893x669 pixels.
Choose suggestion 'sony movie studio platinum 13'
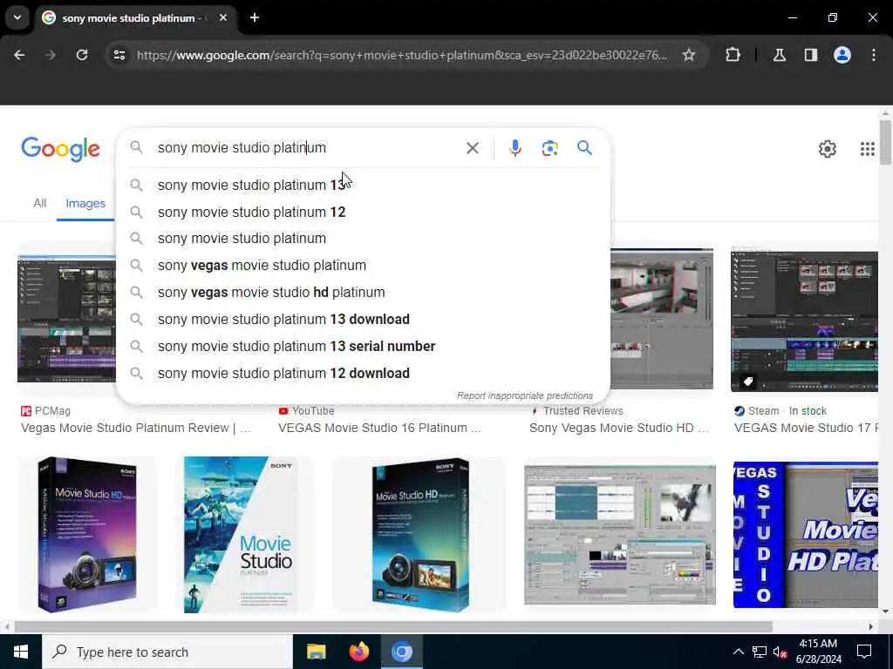coord(363,185)
